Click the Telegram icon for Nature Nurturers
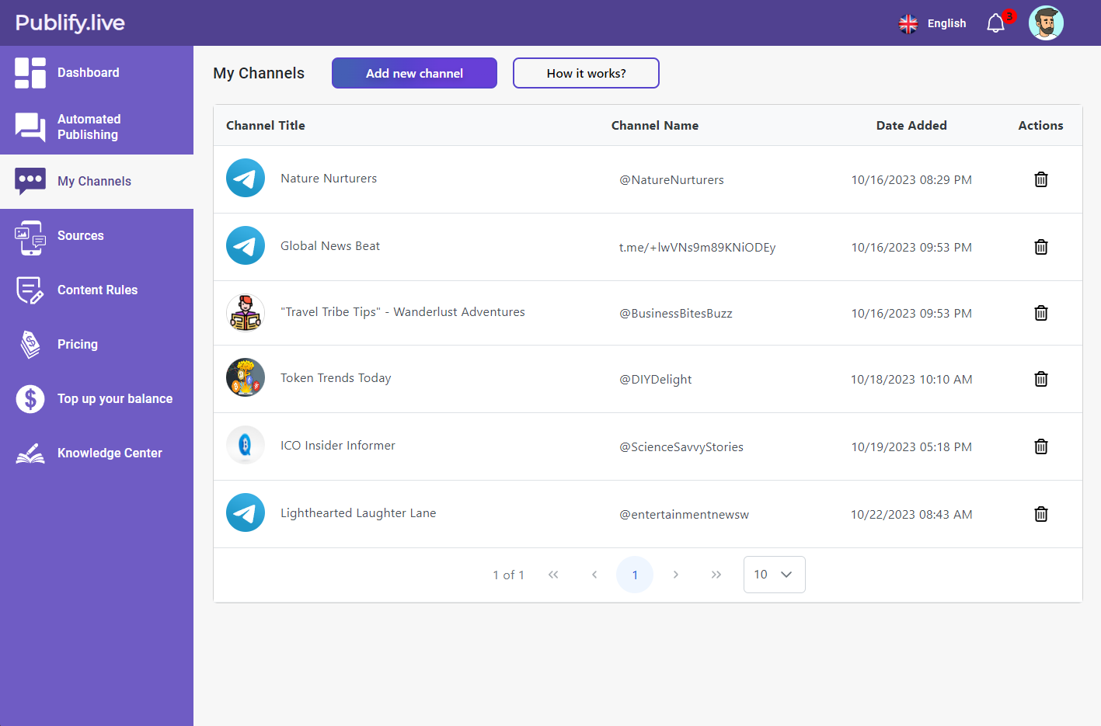Image resolution: width=1101 pixels, height=726 pixels. [x=246, y=178]
